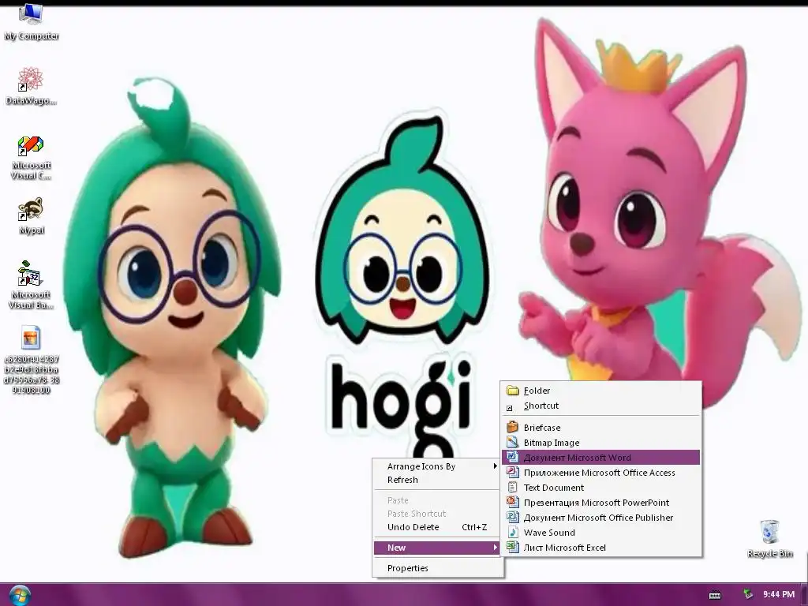Select the Recycle Bin icon

click(x=770, y=539)
